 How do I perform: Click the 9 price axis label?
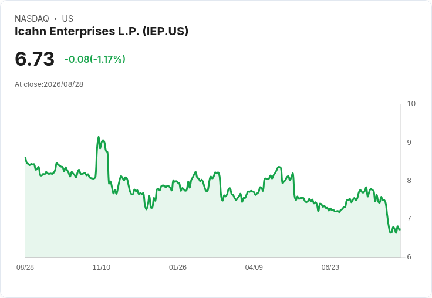coord(409,143)
